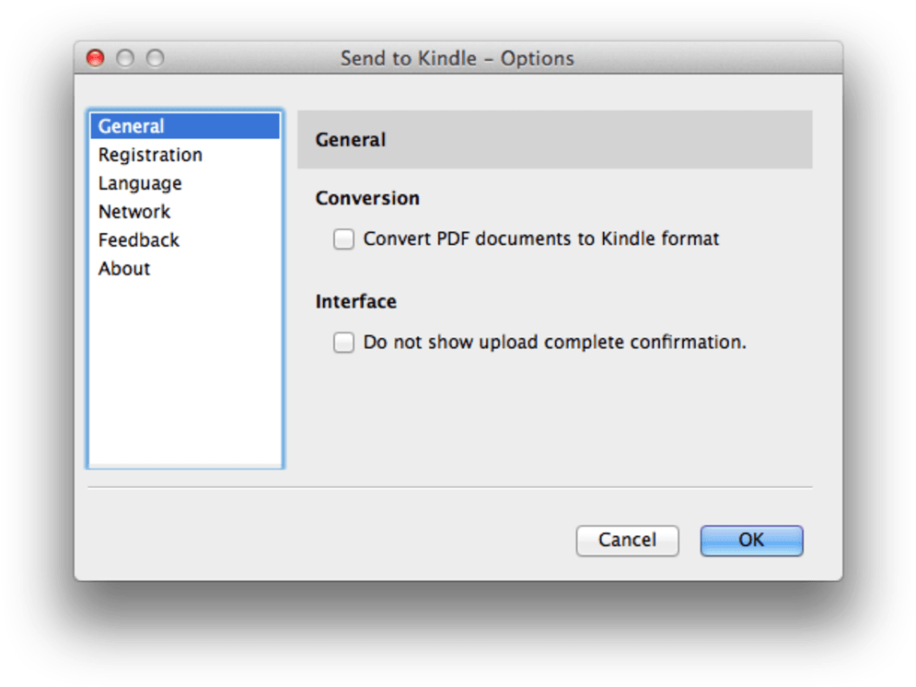Click the grayed-out zoom window button

tap(155, 58)
